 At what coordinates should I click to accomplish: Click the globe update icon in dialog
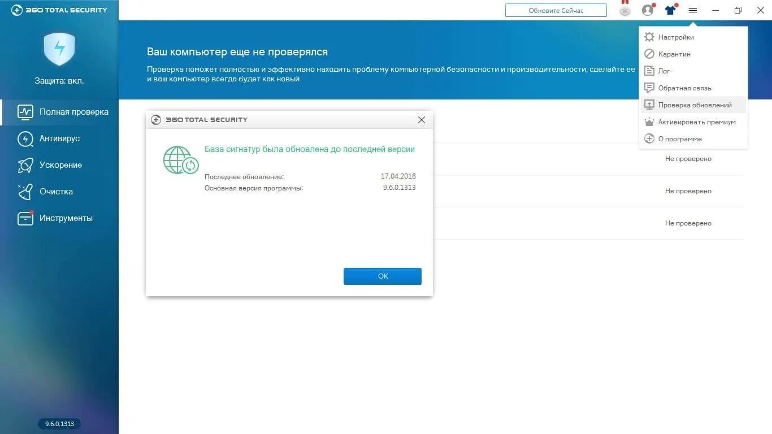[x=181, y=159]
